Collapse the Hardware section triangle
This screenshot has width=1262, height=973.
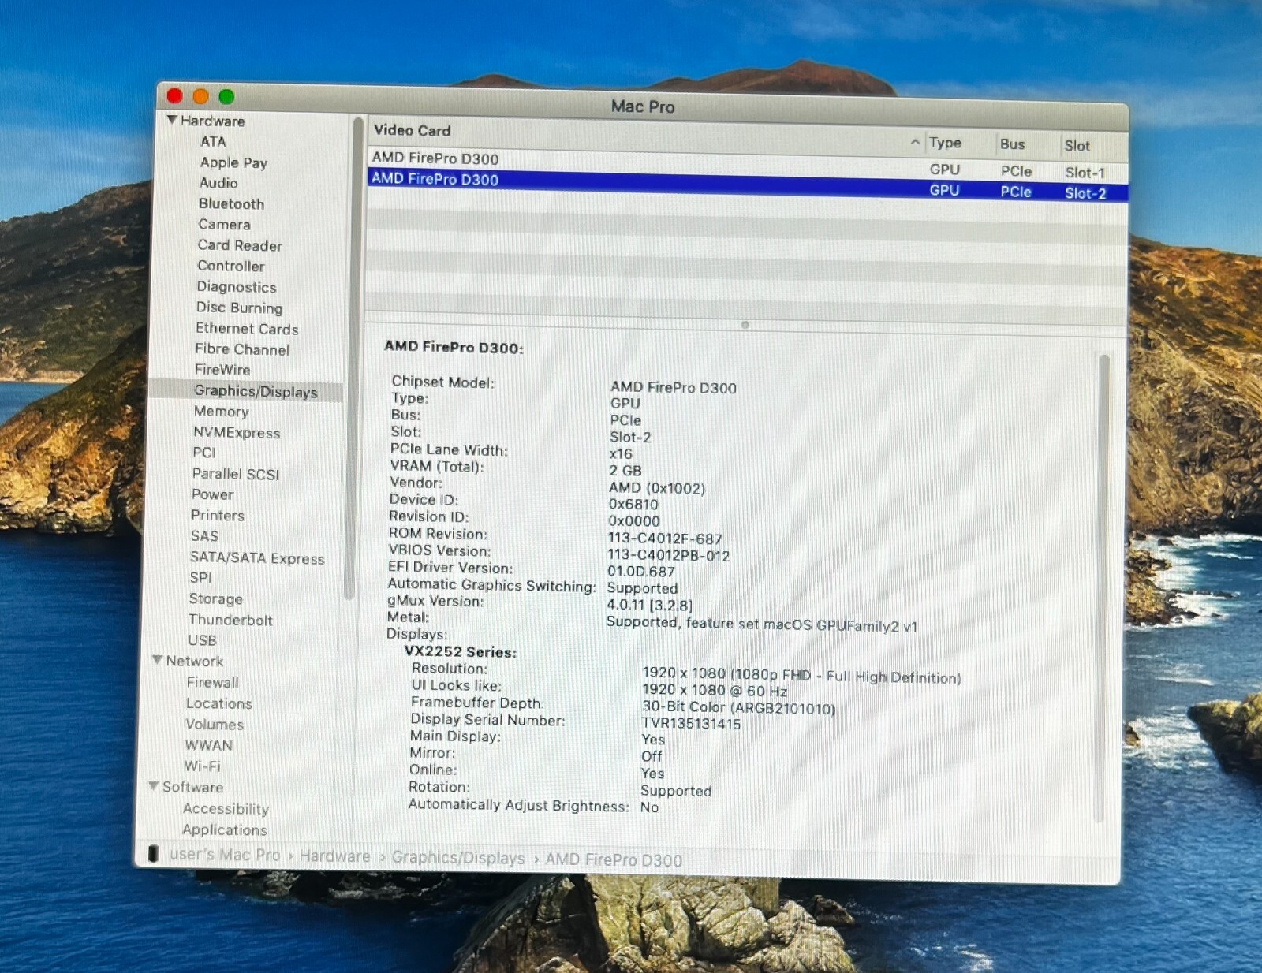pyautogui.click(x=171, y=120)
